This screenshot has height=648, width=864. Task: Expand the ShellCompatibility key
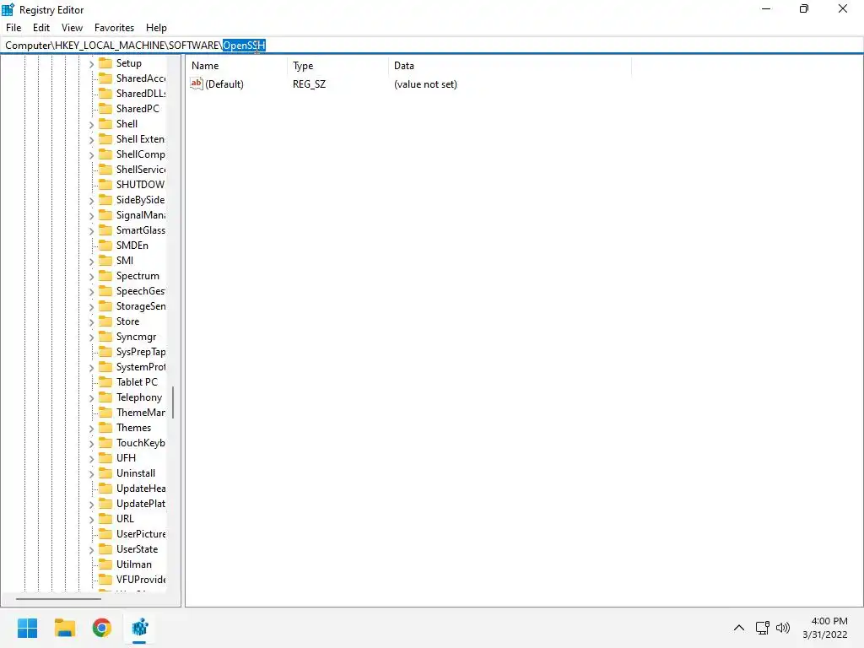(x=91, y=155)
